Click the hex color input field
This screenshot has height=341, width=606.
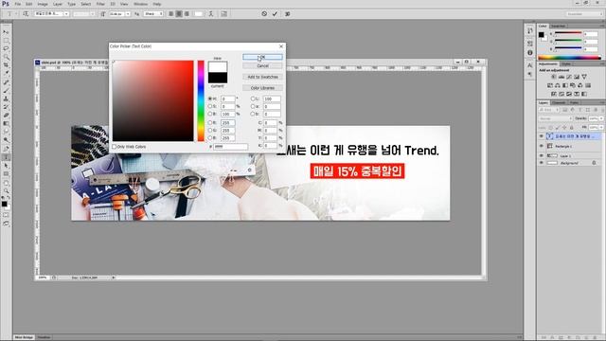[231, 147]
